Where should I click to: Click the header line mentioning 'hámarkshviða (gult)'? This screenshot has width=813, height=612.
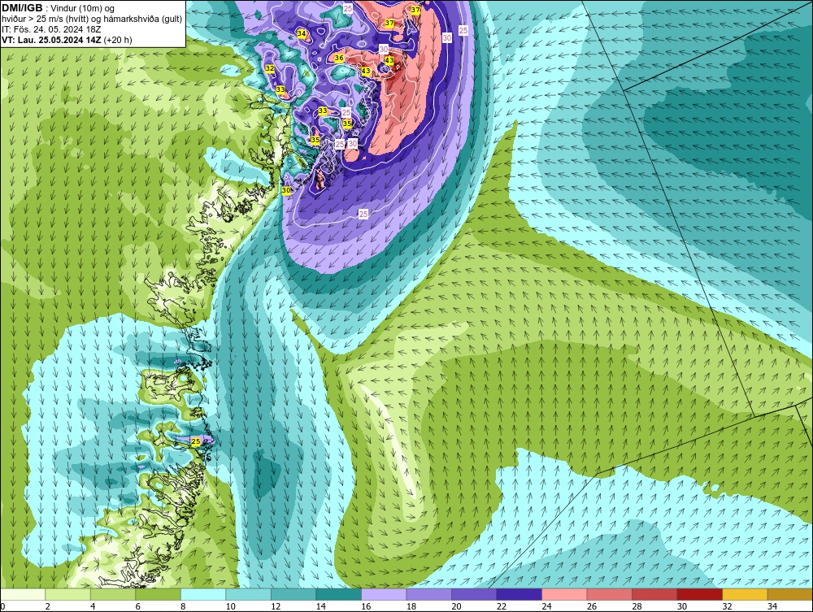[x=92, y=20]
